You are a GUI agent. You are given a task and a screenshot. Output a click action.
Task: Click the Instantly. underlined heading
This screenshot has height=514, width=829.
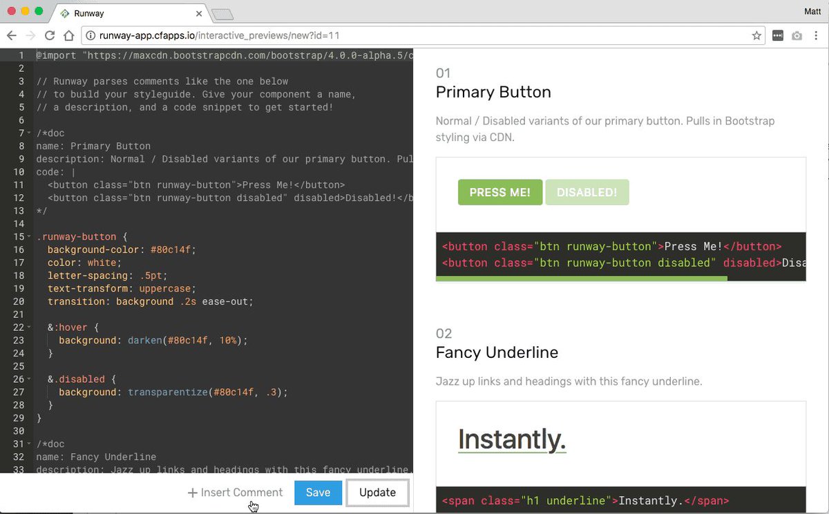pyautogui.click(x=512, y=439)
